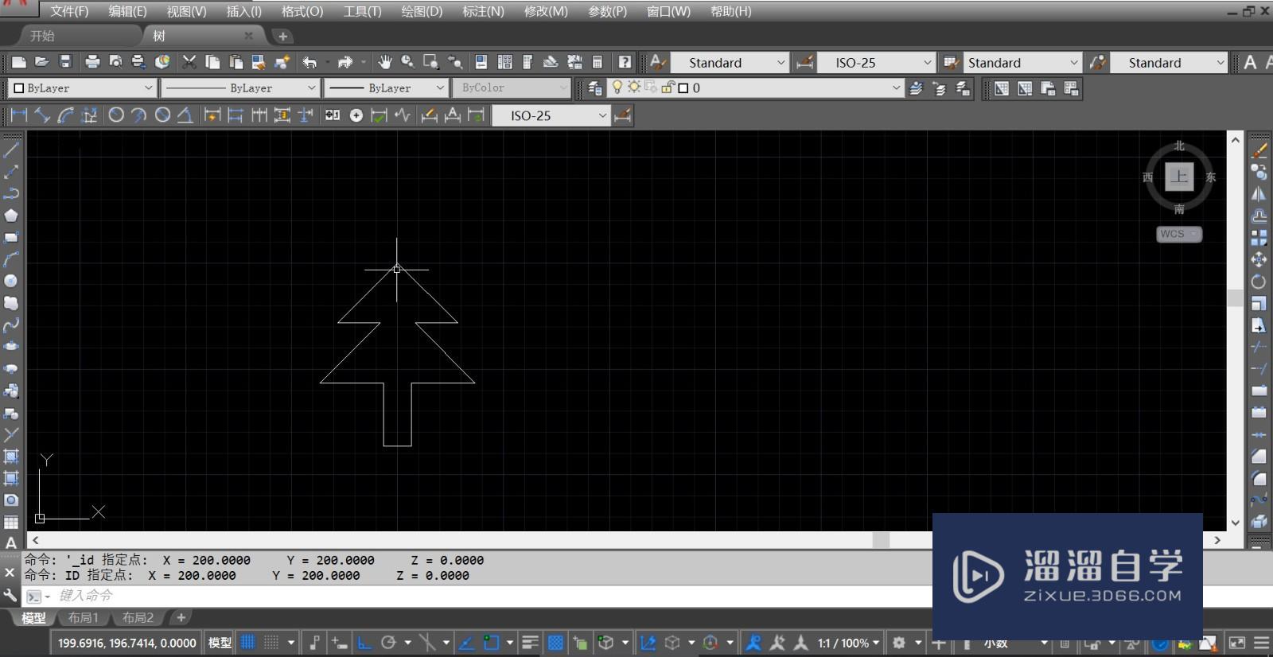Toggle the layer 0 lock icon

[x=668, y=87]
